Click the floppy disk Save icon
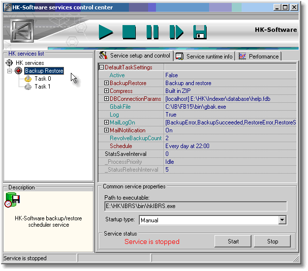 pyautogui.click(x=200, y=32)
